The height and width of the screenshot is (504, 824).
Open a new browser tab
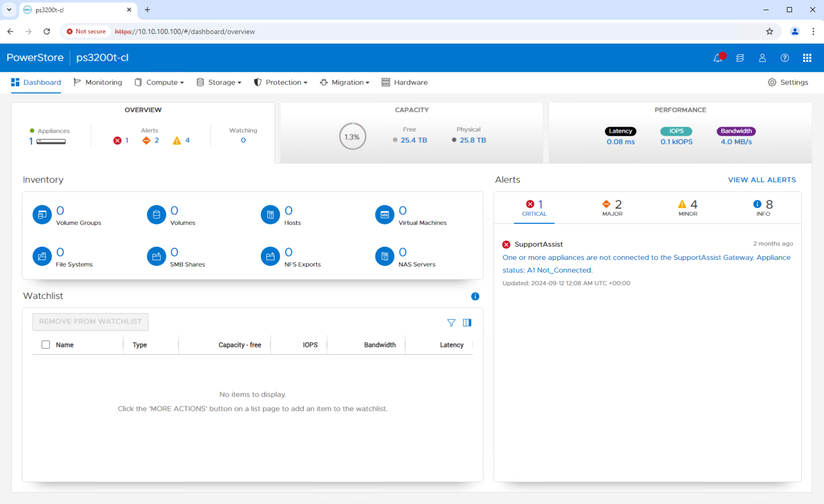coord(147,10)
